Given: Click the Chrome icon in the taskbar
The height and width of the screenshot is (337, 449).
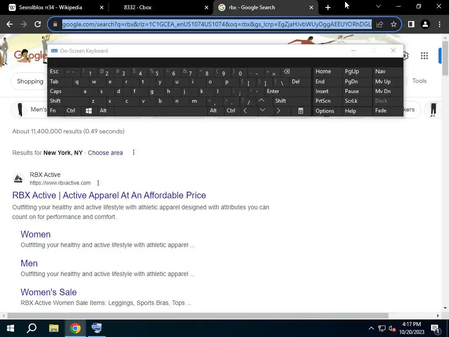Looking at the screenshot, I should point(75,328).
